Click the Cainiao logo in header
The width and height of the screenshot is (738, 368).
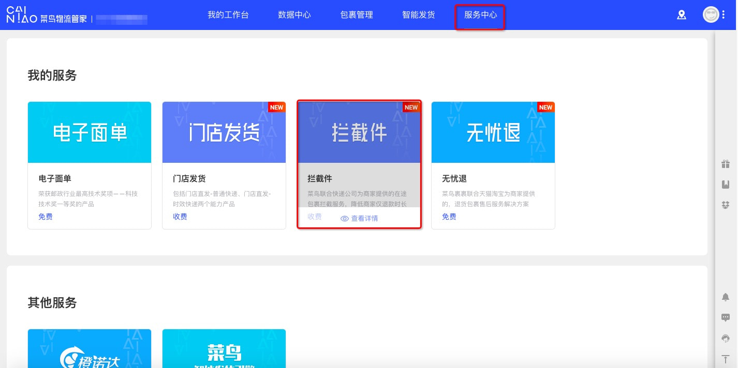pyautogui.click(x=46, y=15)
